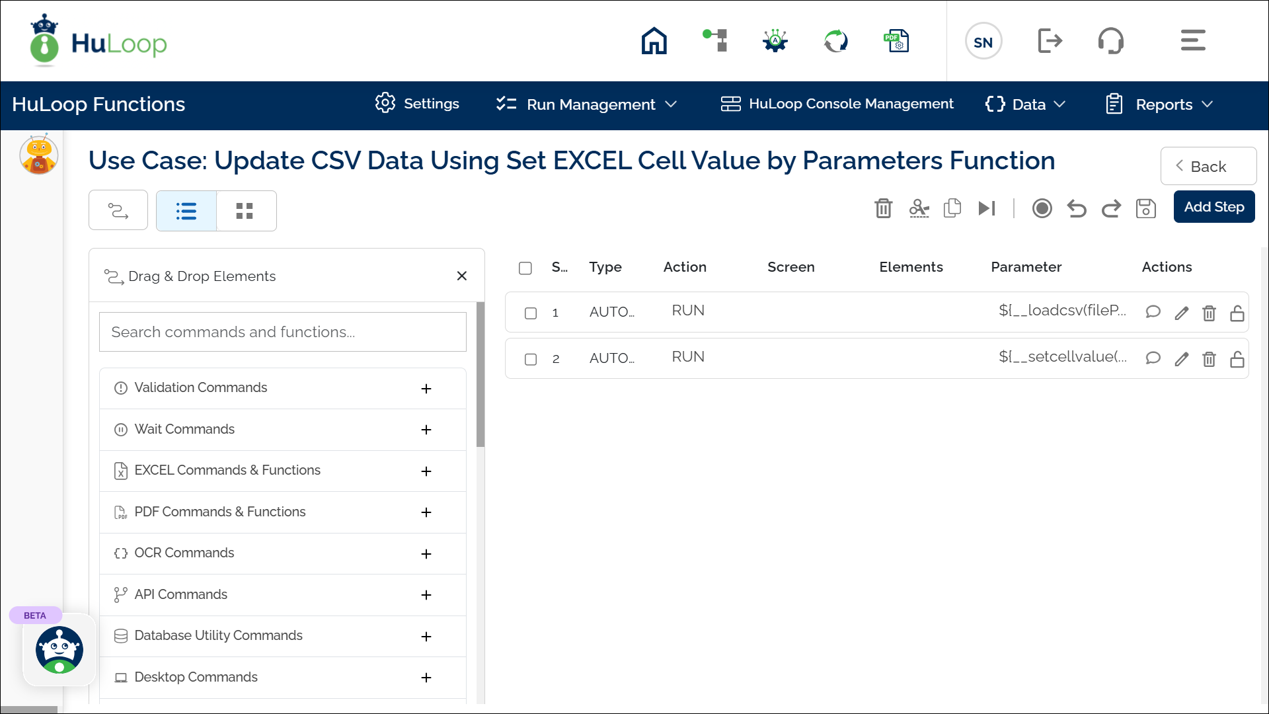Image resolution: width=1269 pixels, height=714 pixels.
Task: Check the step 1 checkbox
Action: point(531,313)
